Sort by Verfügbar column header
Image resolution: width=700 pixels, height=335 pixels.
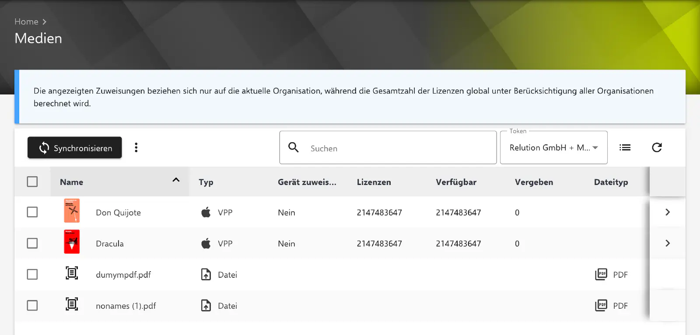coord(456,182)
